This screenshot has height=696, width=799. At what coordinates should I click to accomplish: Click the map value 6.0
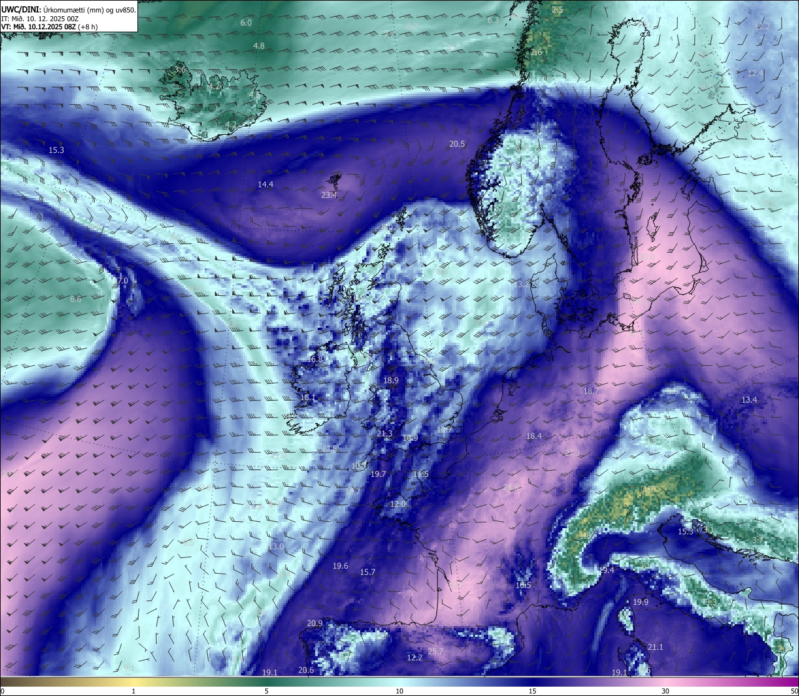point(246,23)
